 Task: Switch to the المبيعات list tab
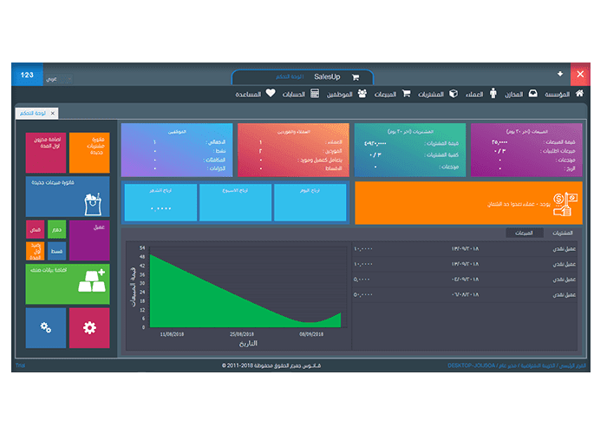point(524,233)
